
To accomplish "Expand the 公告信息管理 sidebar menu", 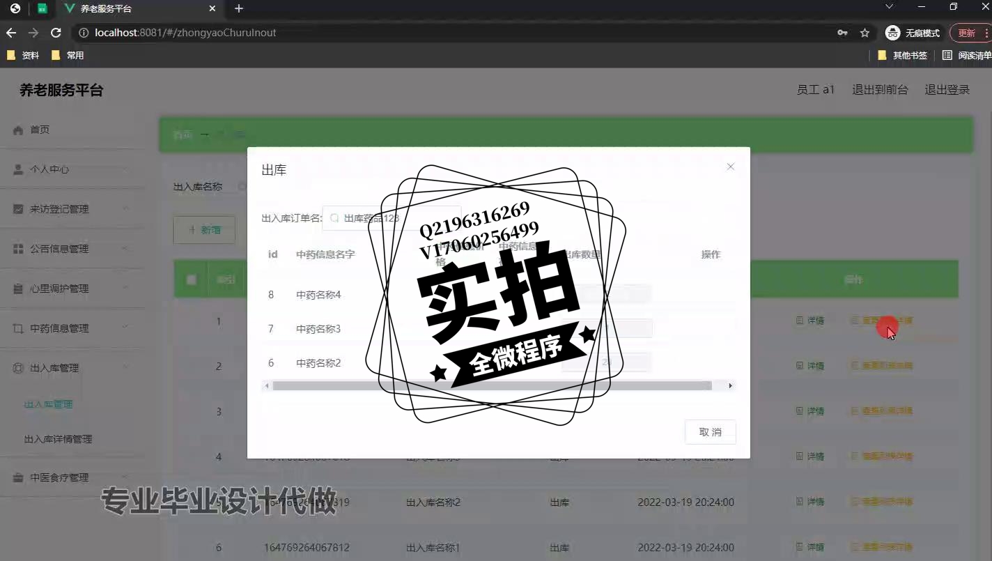I will coord(73,249).
